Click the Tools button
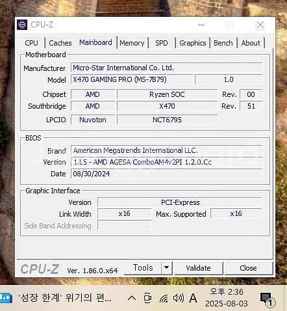This screenshot has width=287, height=311. (143, 268)
